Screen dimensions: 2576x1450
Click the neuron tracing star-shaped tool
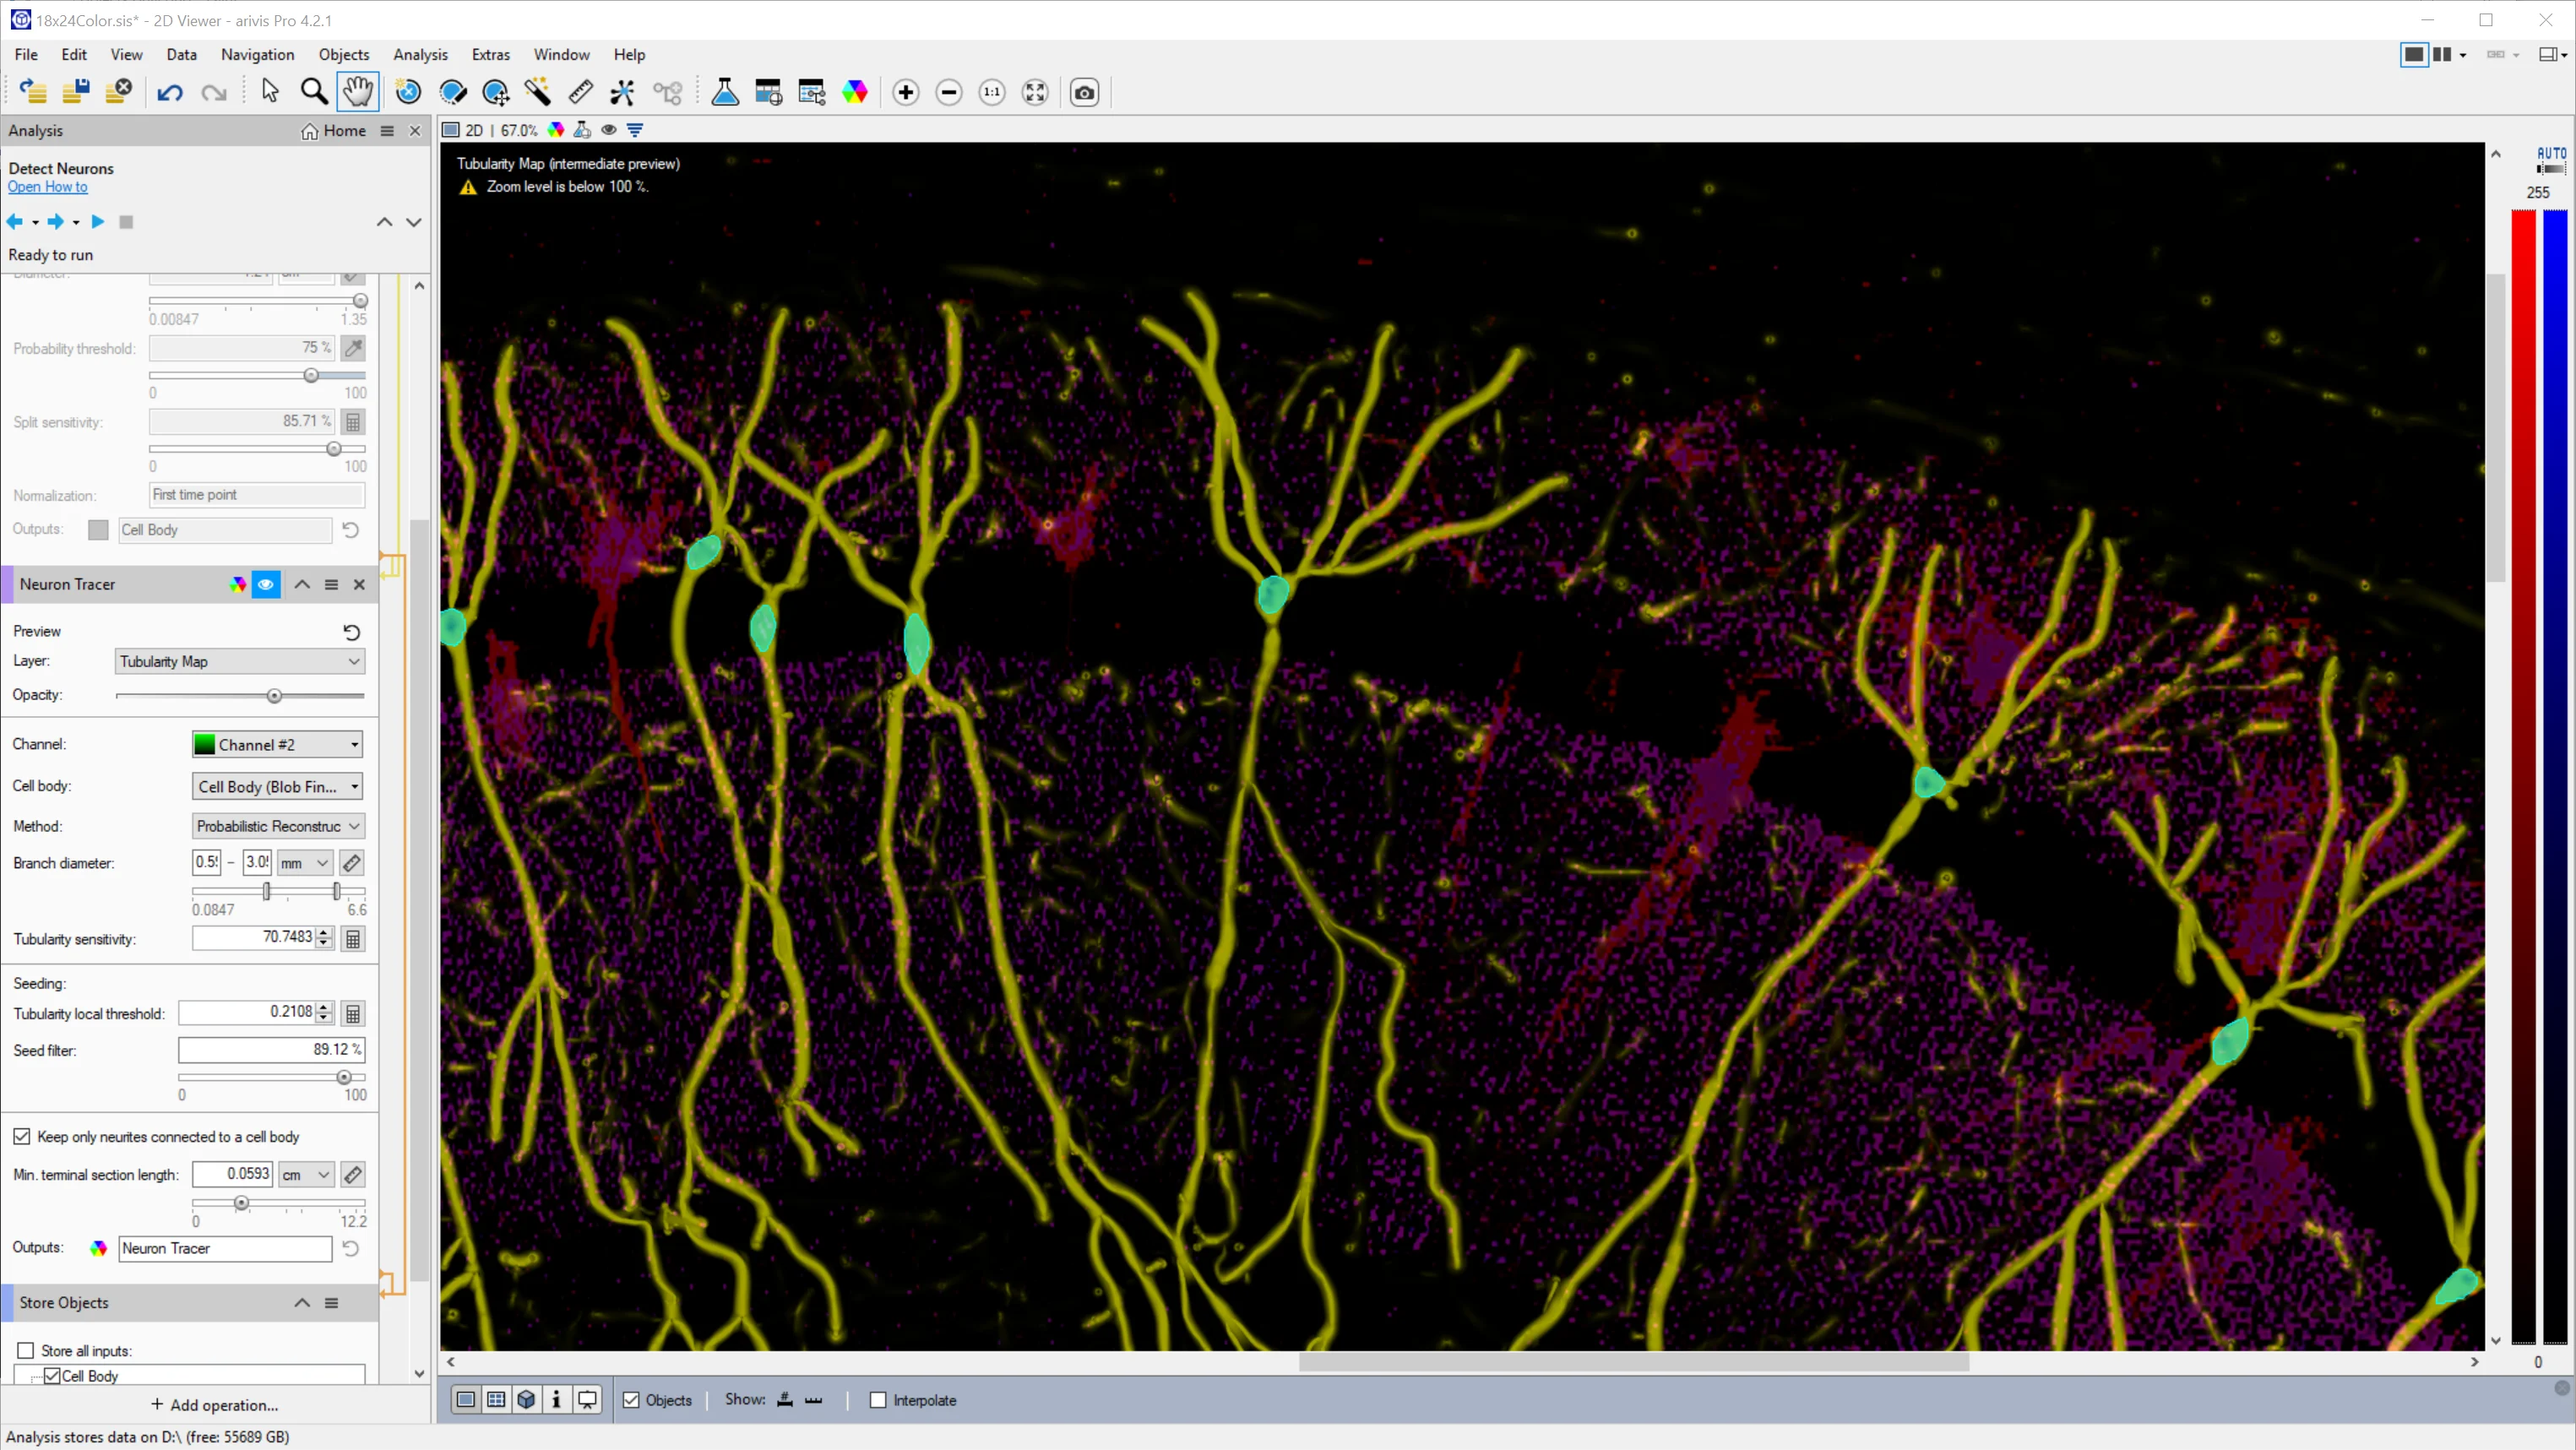[622, 92]
